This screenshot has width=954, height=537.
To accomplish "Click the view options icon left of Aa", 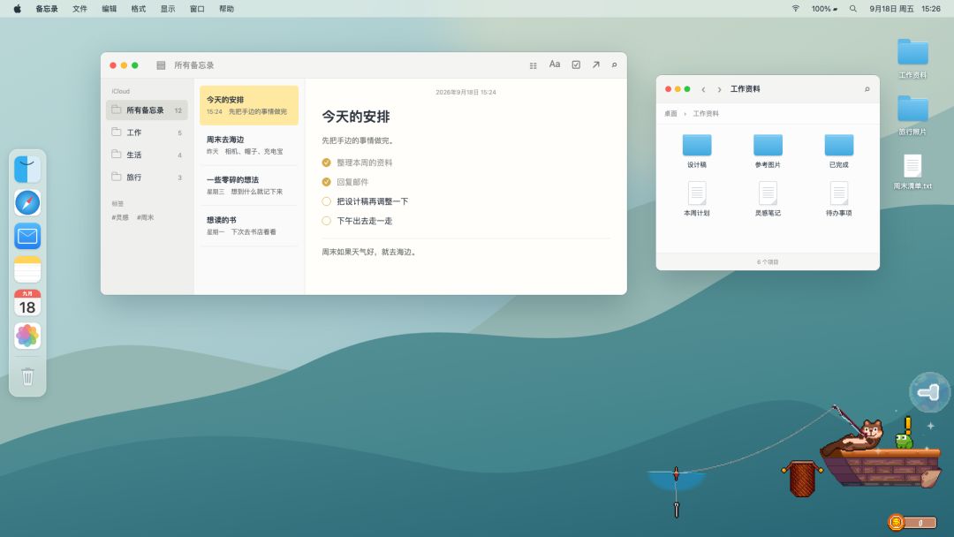I will coord(533,65).
